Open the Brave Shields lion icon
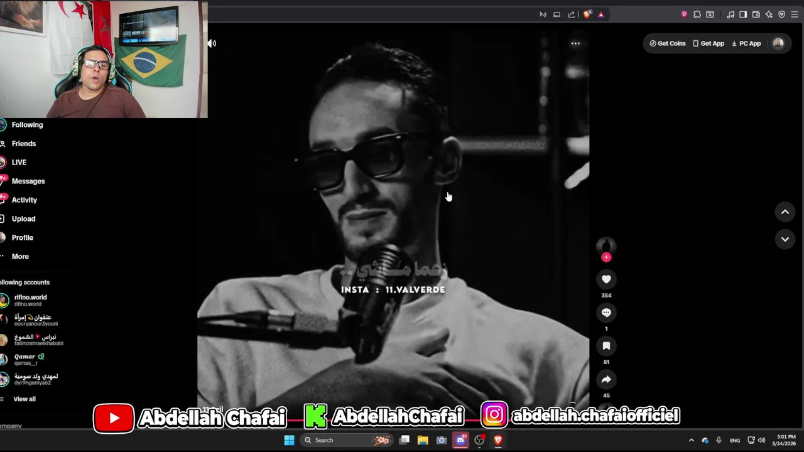Viewport: 804px width, 452px height. [x=587, y=14]
